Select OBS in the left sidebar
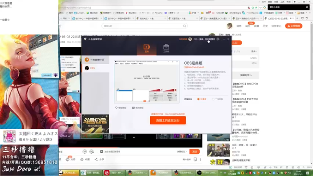313x176 pixels. [95, 68]
